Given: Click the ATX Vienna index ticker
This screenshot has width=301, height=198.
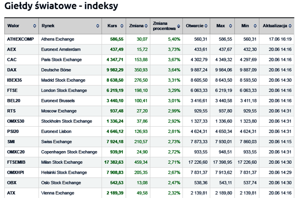Looking at the screenshot, I should (x=11, y=192).
